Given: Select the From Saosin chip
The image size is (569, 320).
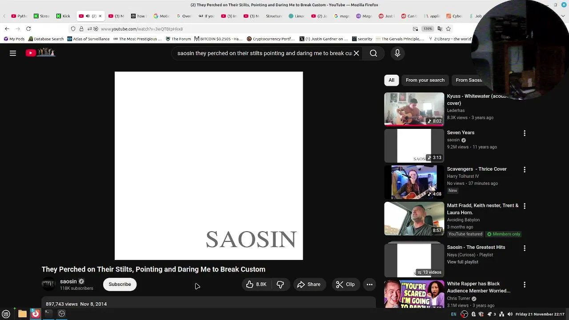Looking at the screenshot, I should pos(469,80).
